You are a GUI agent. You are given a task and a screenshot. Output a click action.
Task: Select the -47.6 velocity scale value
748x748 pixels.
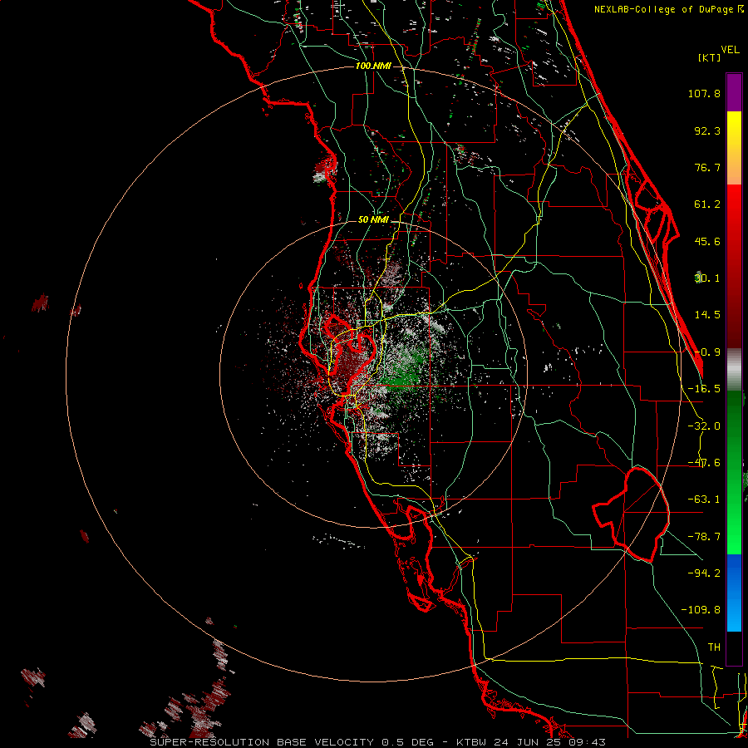coord(704,463)
